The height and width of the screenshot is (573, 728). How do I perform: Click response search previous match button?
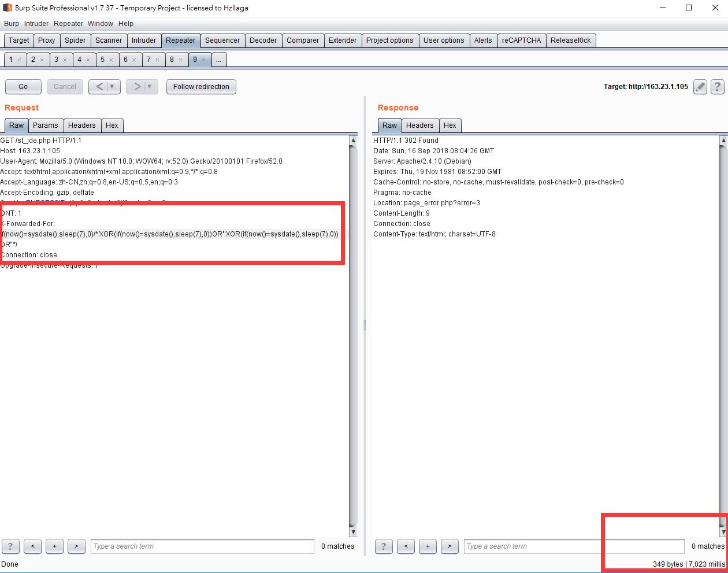[406, 546]
